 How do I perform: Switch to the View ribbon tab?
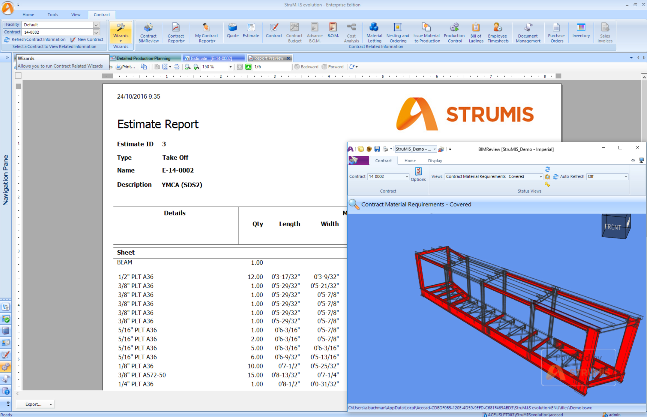[x=76, y=14]
